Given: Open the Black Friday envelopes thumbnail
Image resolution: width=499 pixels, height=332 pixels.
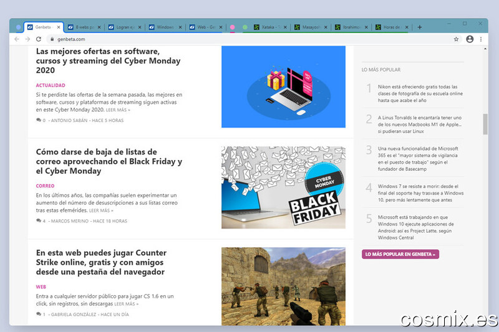Looking at the screenshot, I should click(283, 187).
